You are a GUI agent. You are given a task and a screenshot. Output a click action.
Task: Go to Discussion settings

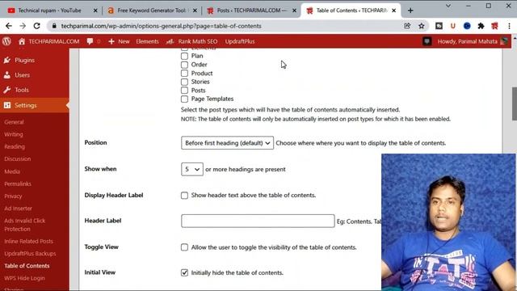coord(18,158)
